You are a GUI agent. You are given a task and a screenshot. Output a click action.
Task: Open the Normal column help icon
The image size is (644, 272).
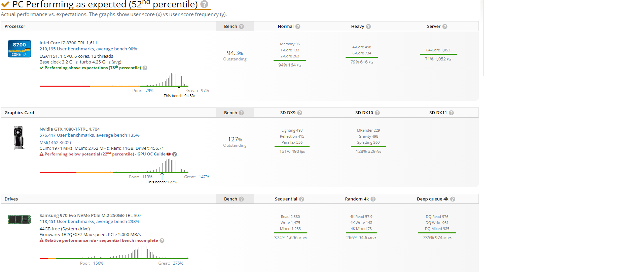[298, 27]
